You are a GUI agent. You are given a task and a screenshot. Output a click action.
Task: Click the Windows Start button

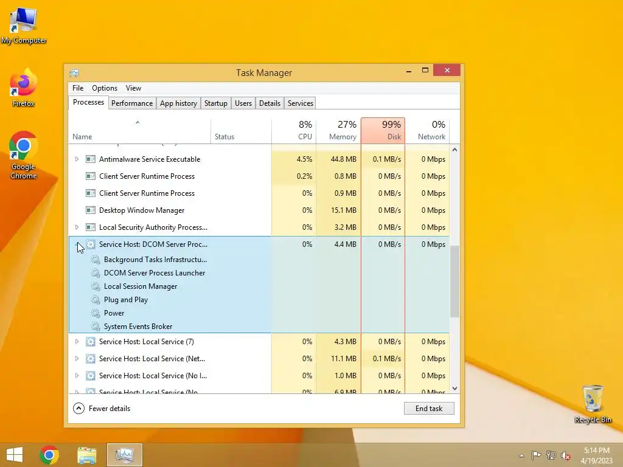pyautogui.click(x=15, y=455)
